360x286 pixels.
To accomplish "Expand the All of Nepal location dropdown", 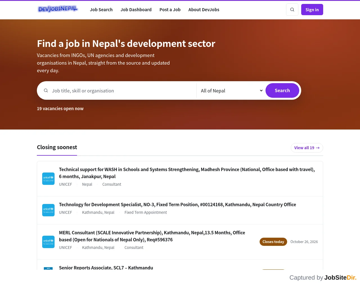I will click(232, 91).
